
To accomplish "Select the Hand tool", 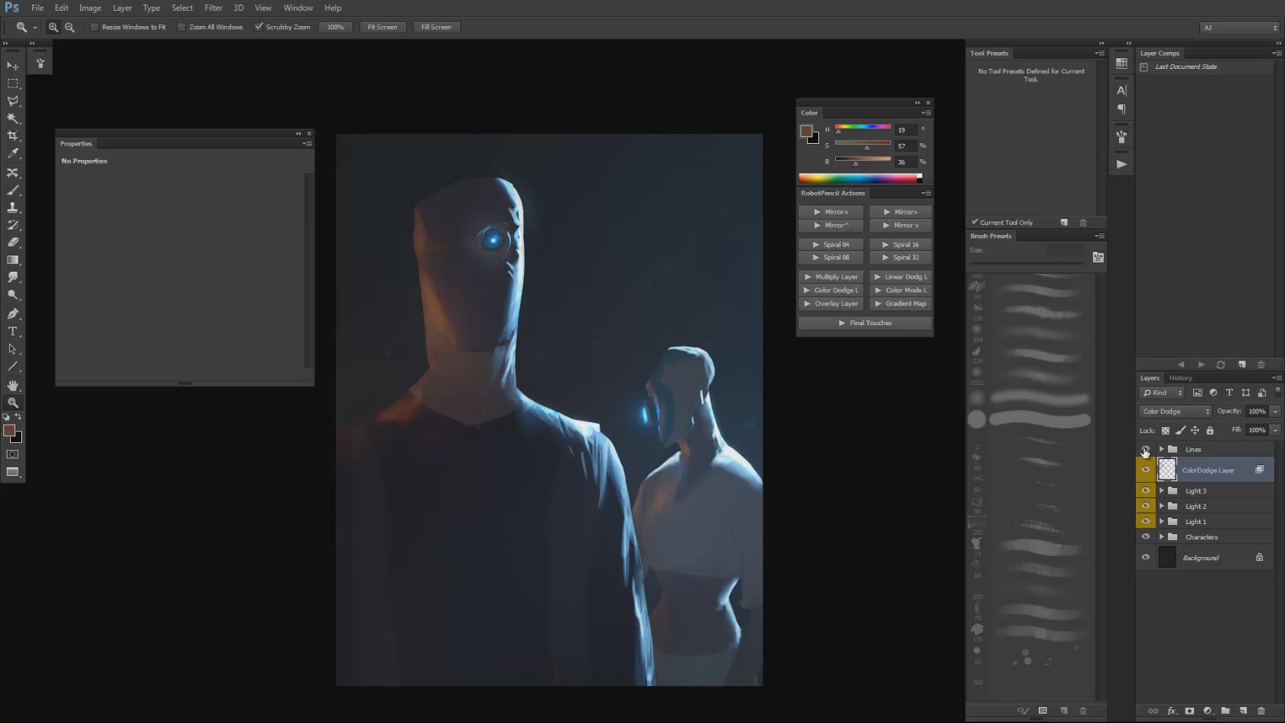I will 13,385.
